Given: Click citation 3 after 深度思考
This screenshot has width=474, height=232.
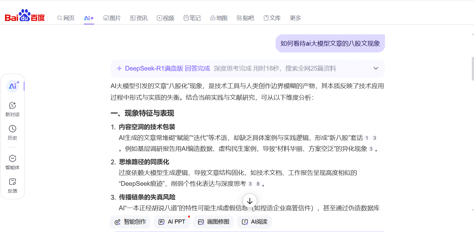Looking at the screenshot, I should pos(250,184).
